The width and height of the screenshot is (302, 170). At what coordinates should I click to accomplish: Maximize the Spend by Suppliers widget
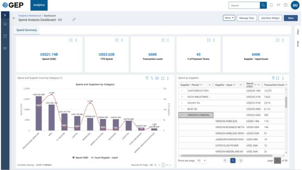[278, 78]
